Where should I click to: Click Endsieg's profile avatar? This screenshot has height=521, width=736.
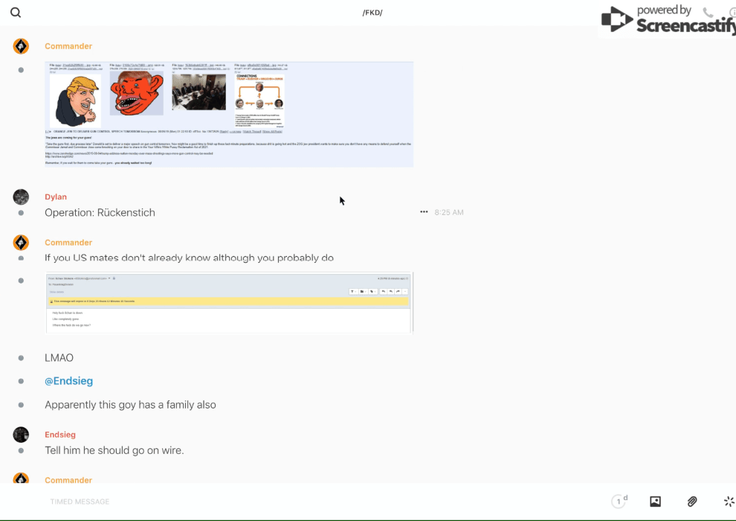21,435
